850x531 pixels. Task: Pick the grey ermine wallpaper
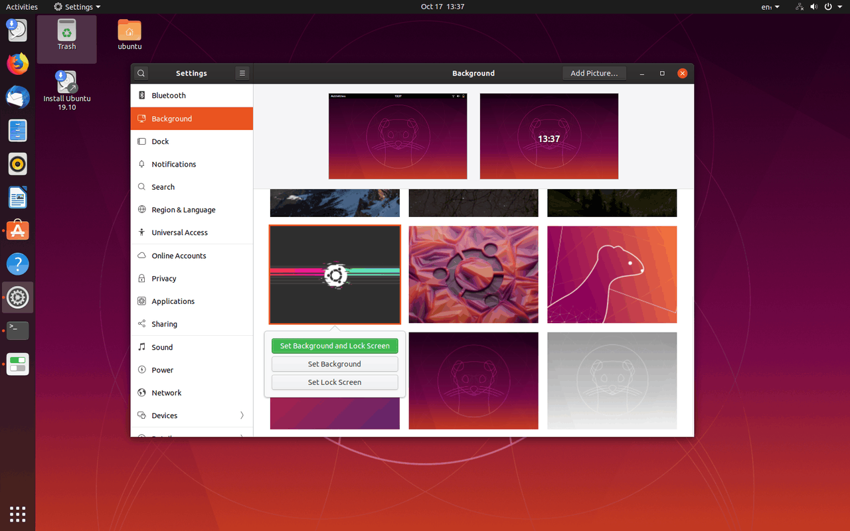[x=612, y=381]
